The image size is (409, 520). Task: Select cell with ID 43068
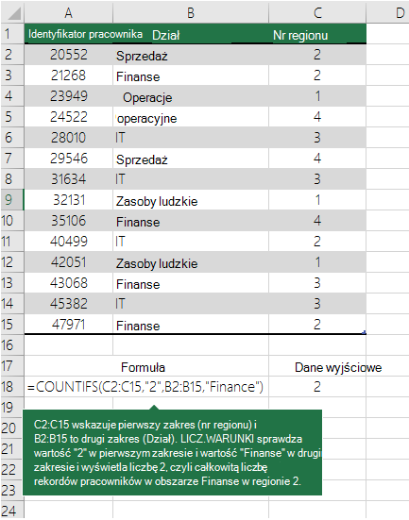68,283
